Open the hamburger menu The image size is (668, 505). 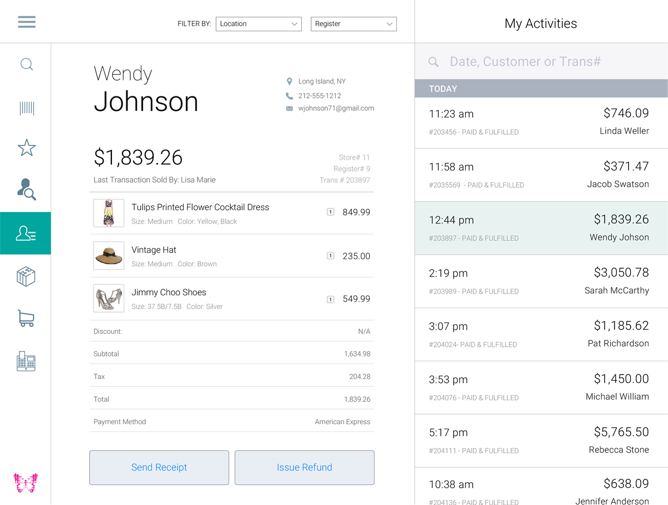pyautogui.click(x=26, y=22)
